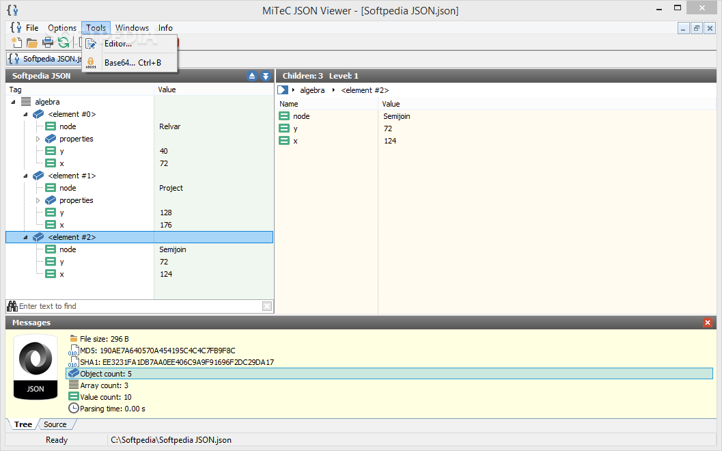722x451 pixels.
Task: Switch to the Source tab
Action: (55, 424)
